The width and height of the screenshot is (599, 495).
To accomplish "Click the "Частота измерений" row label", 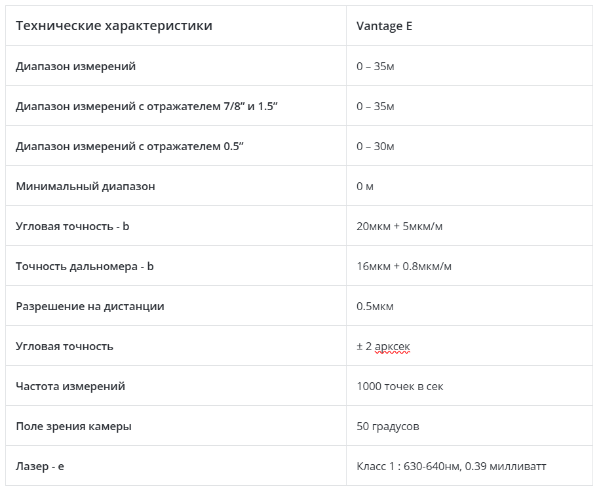I will coord(71,386).
